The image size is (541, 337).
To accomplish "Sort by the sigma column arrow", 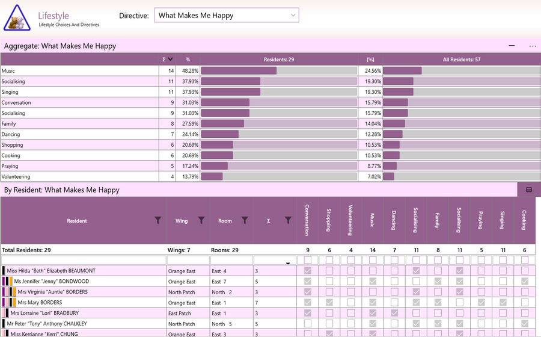I will tap(170, 60).
